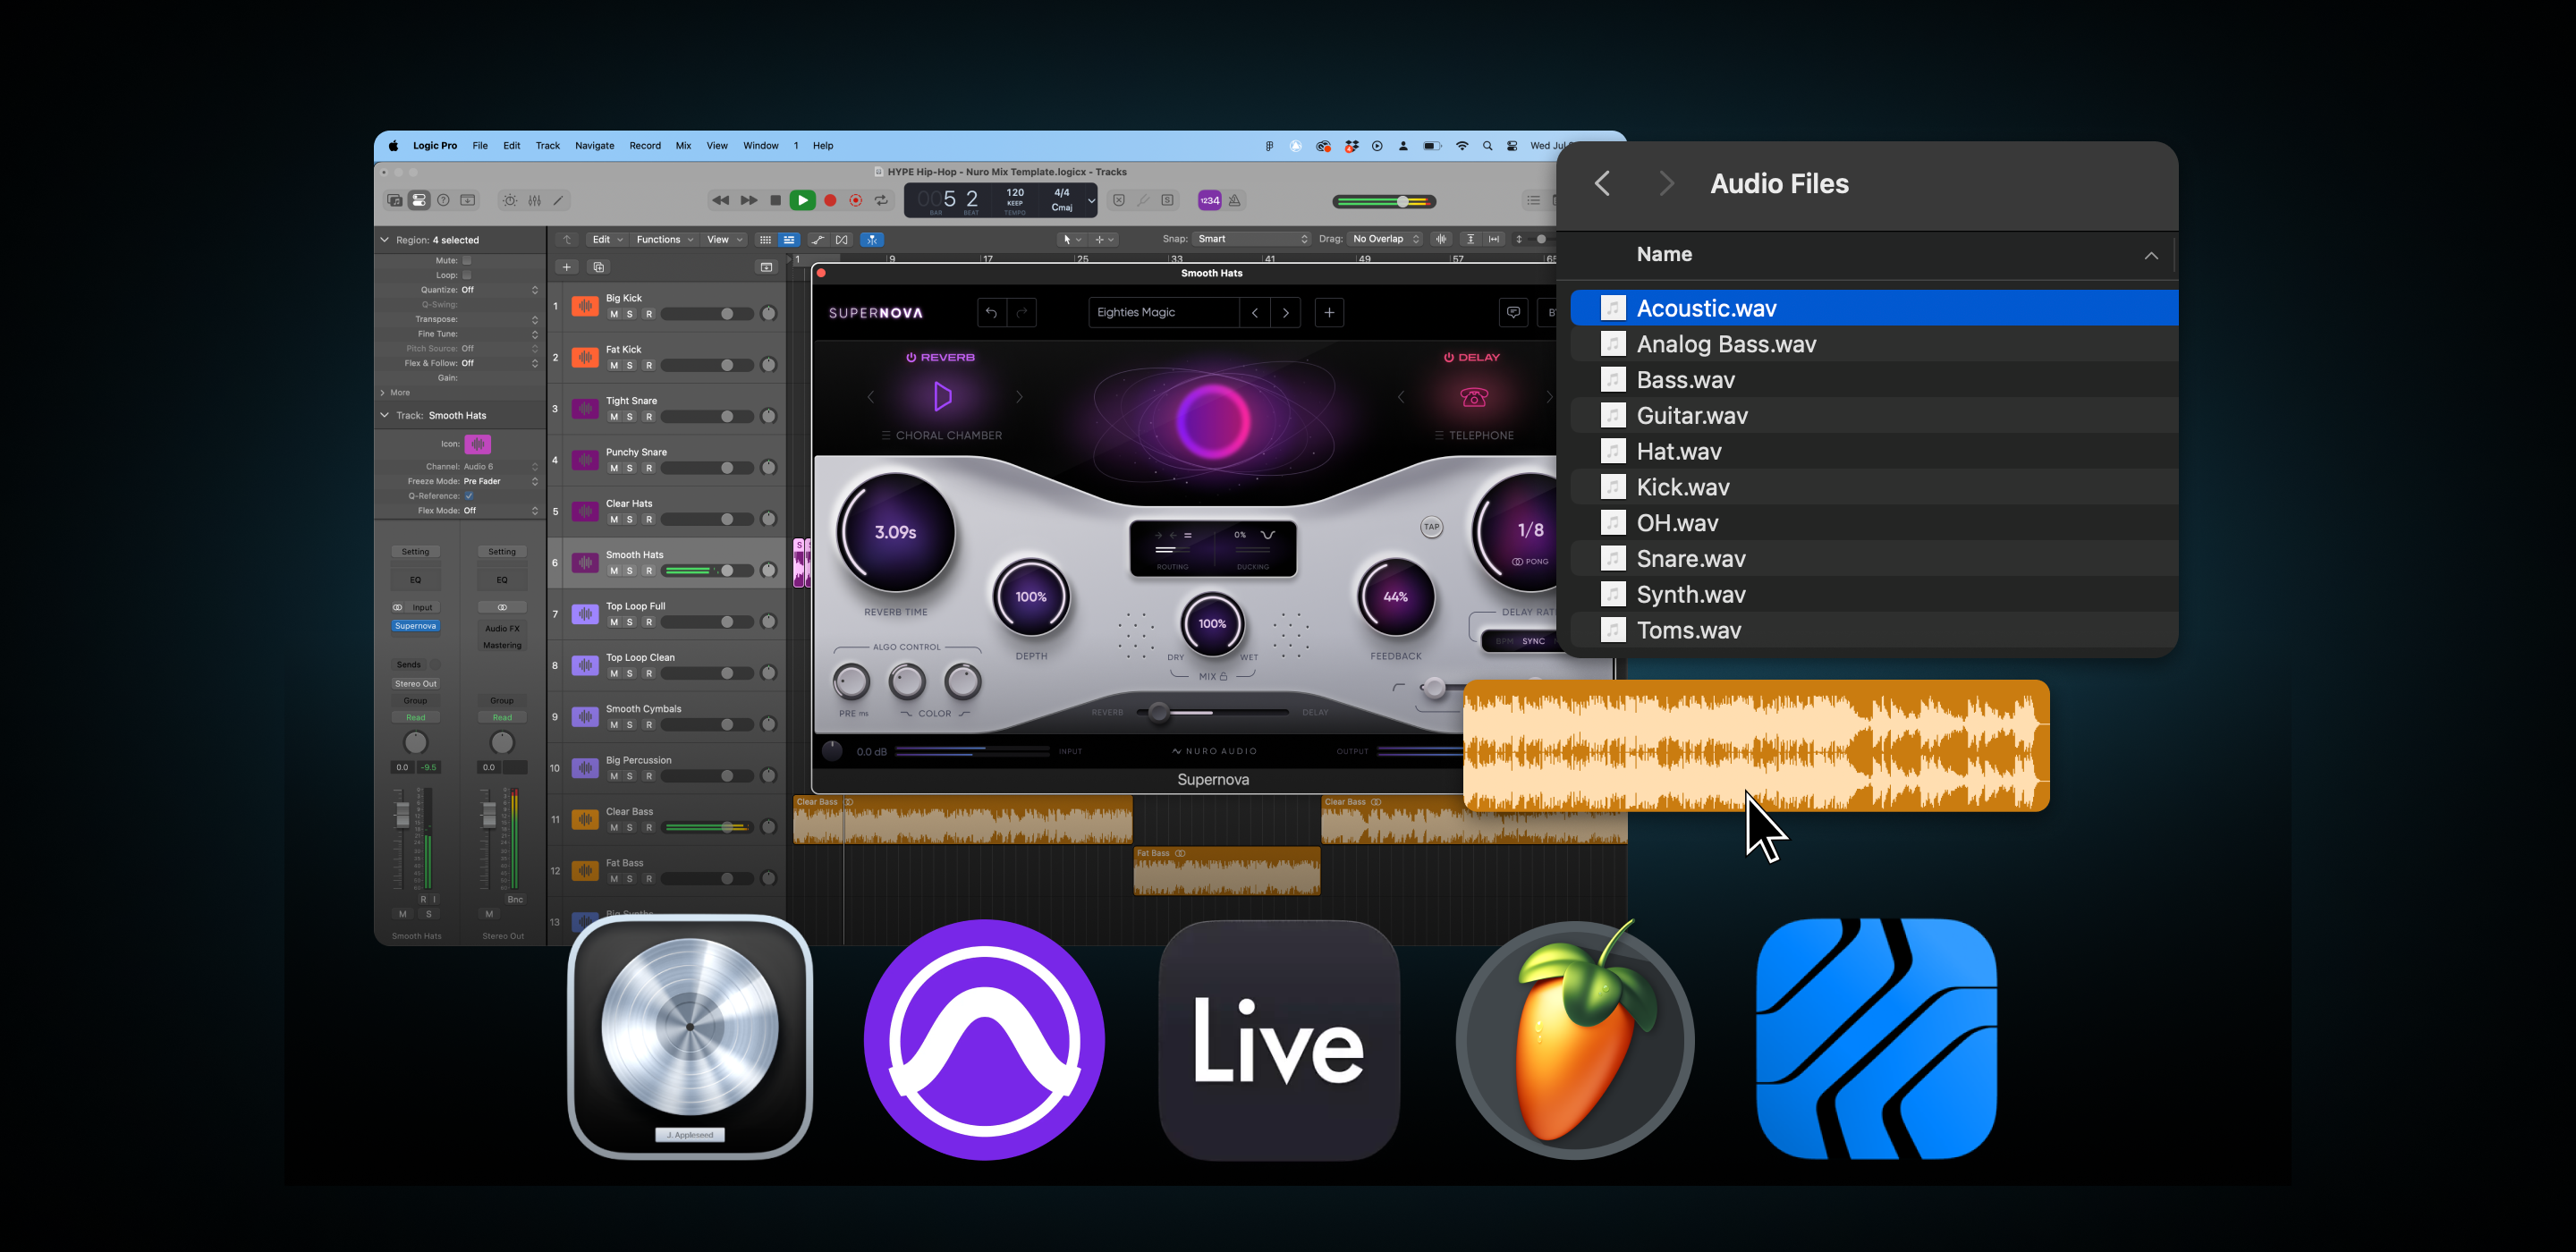Stop playback with the Stop button
The image size is (2576, 1252).
point(775,200)
